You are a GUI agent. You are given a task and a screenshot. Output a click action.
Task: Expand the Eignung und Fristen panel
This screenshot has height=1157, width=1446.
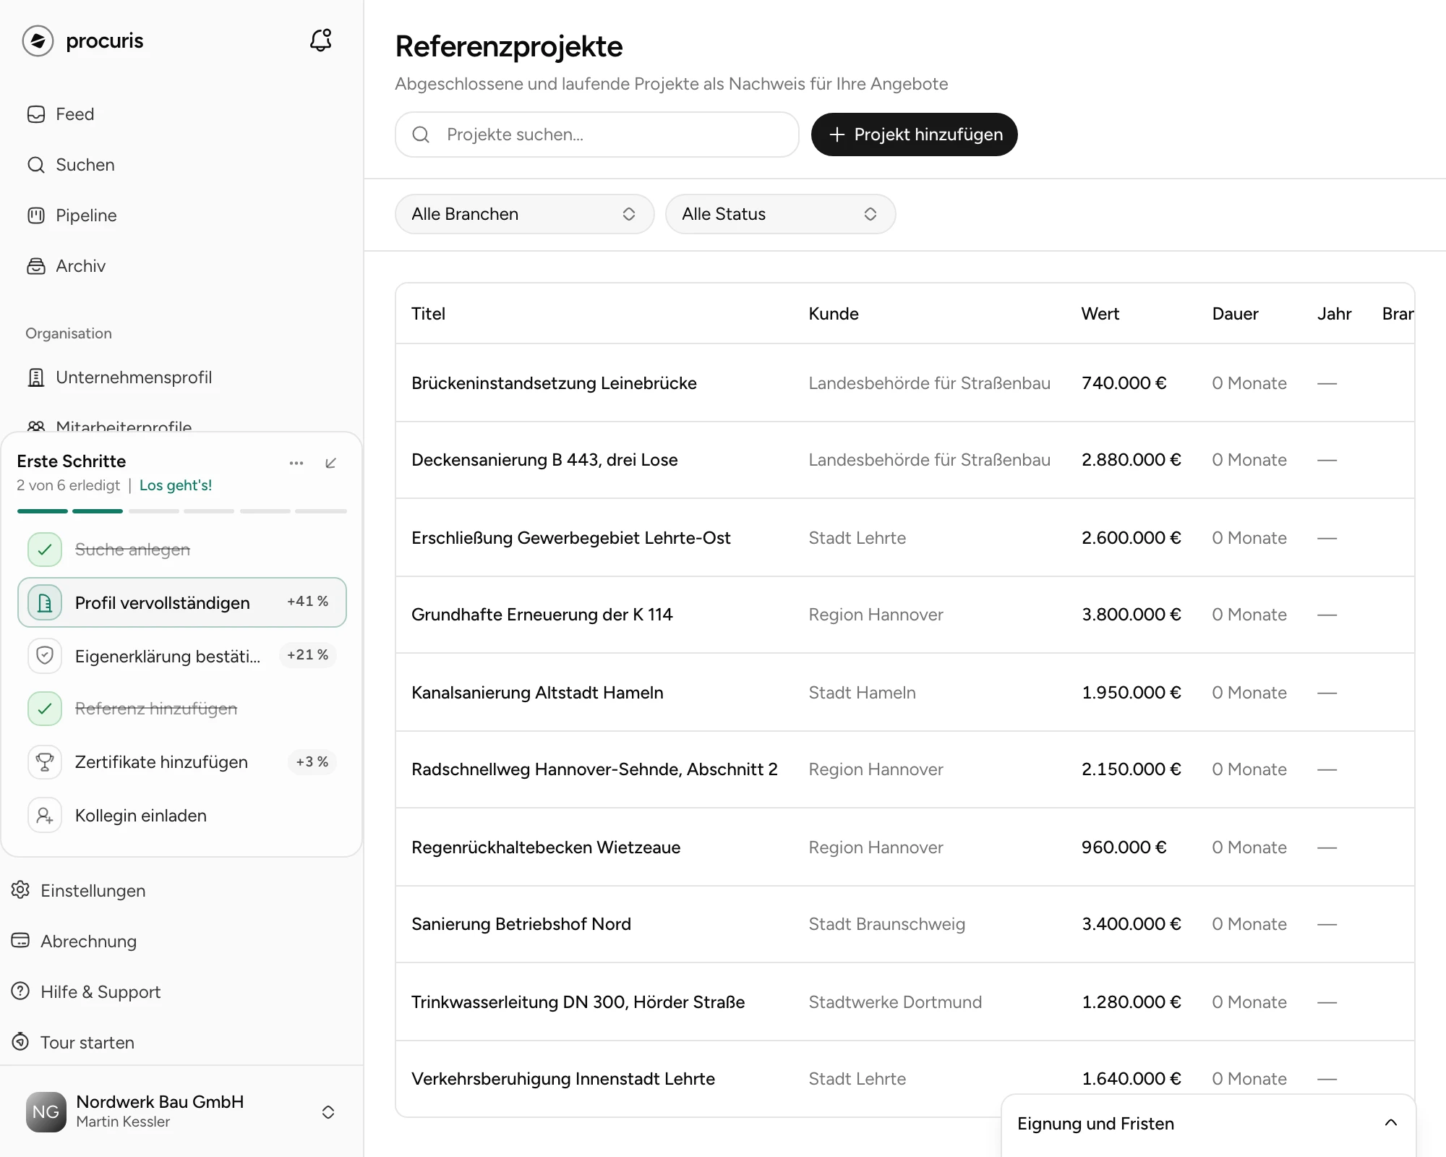(x=1207, y=1124)
